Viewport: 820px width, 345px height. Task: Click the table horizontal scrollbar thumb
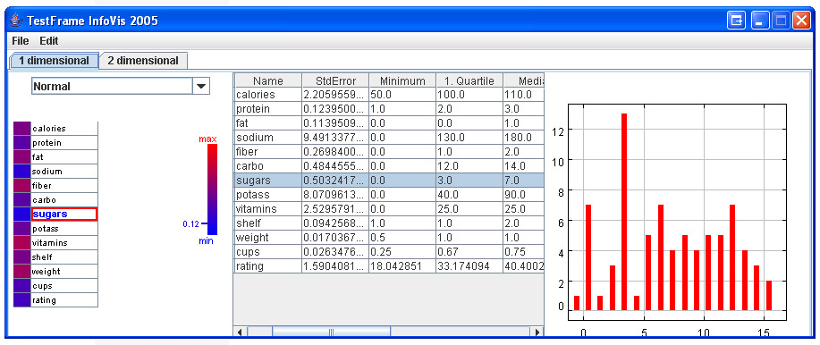(x=331, y=332)
